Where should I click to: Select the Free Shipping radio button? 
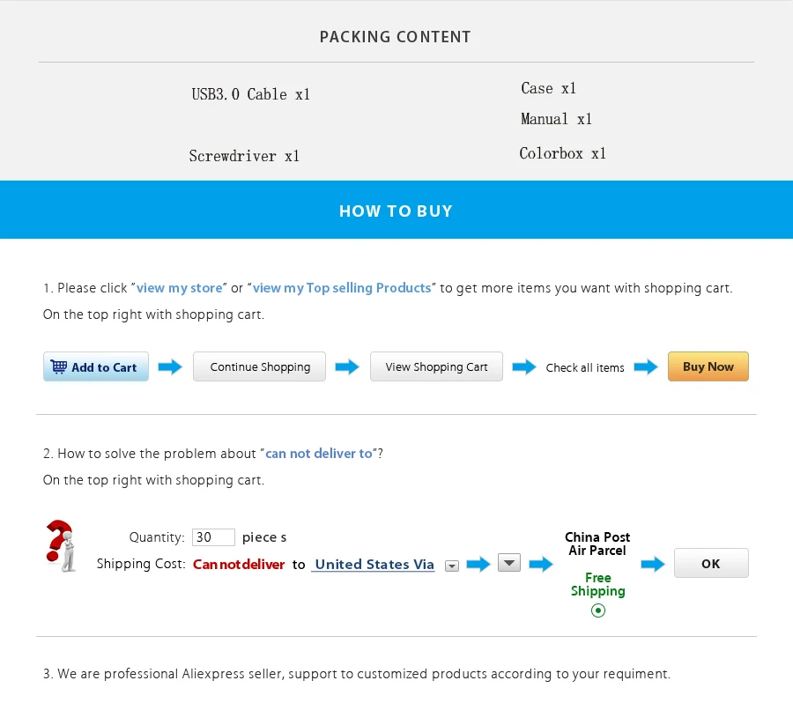tap(598, 610)
